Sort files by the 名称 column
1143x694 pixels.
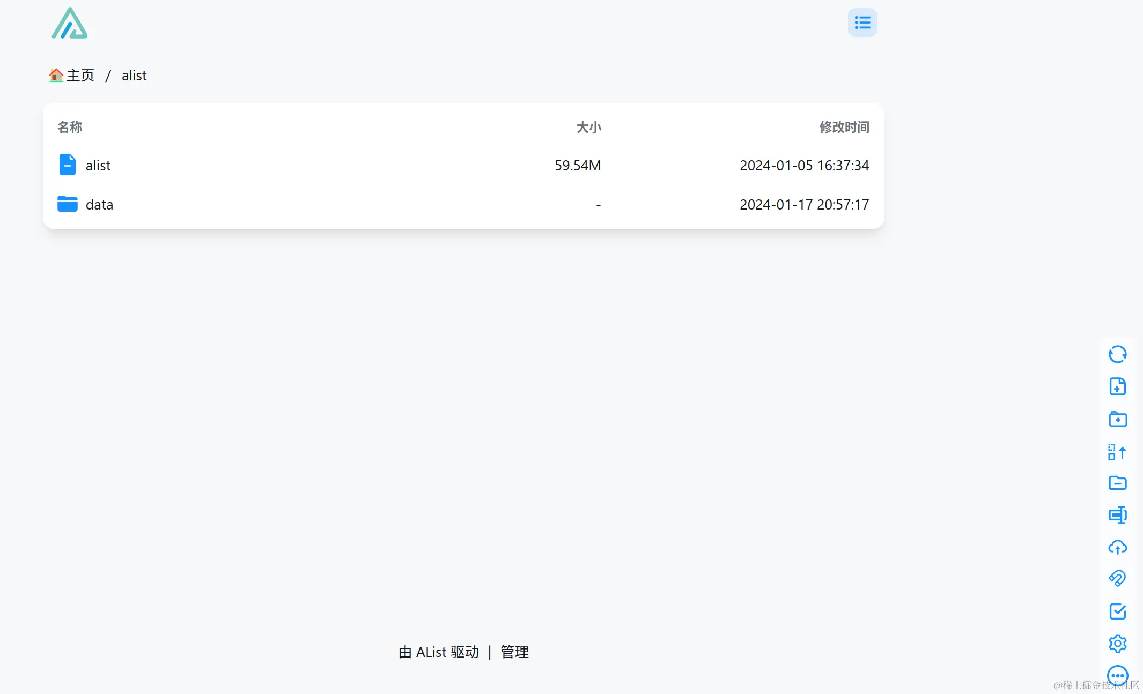(x=70, y=127)
